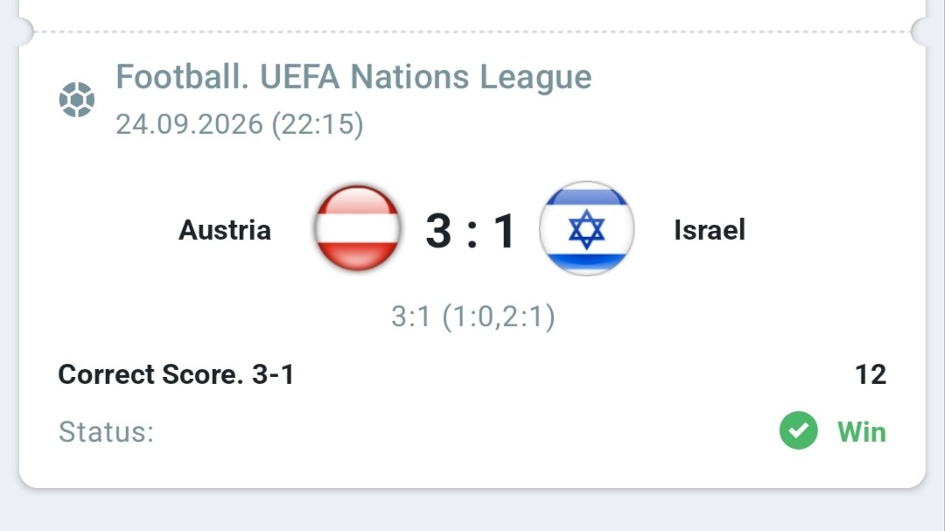Click the dotted ticket separator line
This screenshot has width=945, height=531.
click(x=472, y=31)
